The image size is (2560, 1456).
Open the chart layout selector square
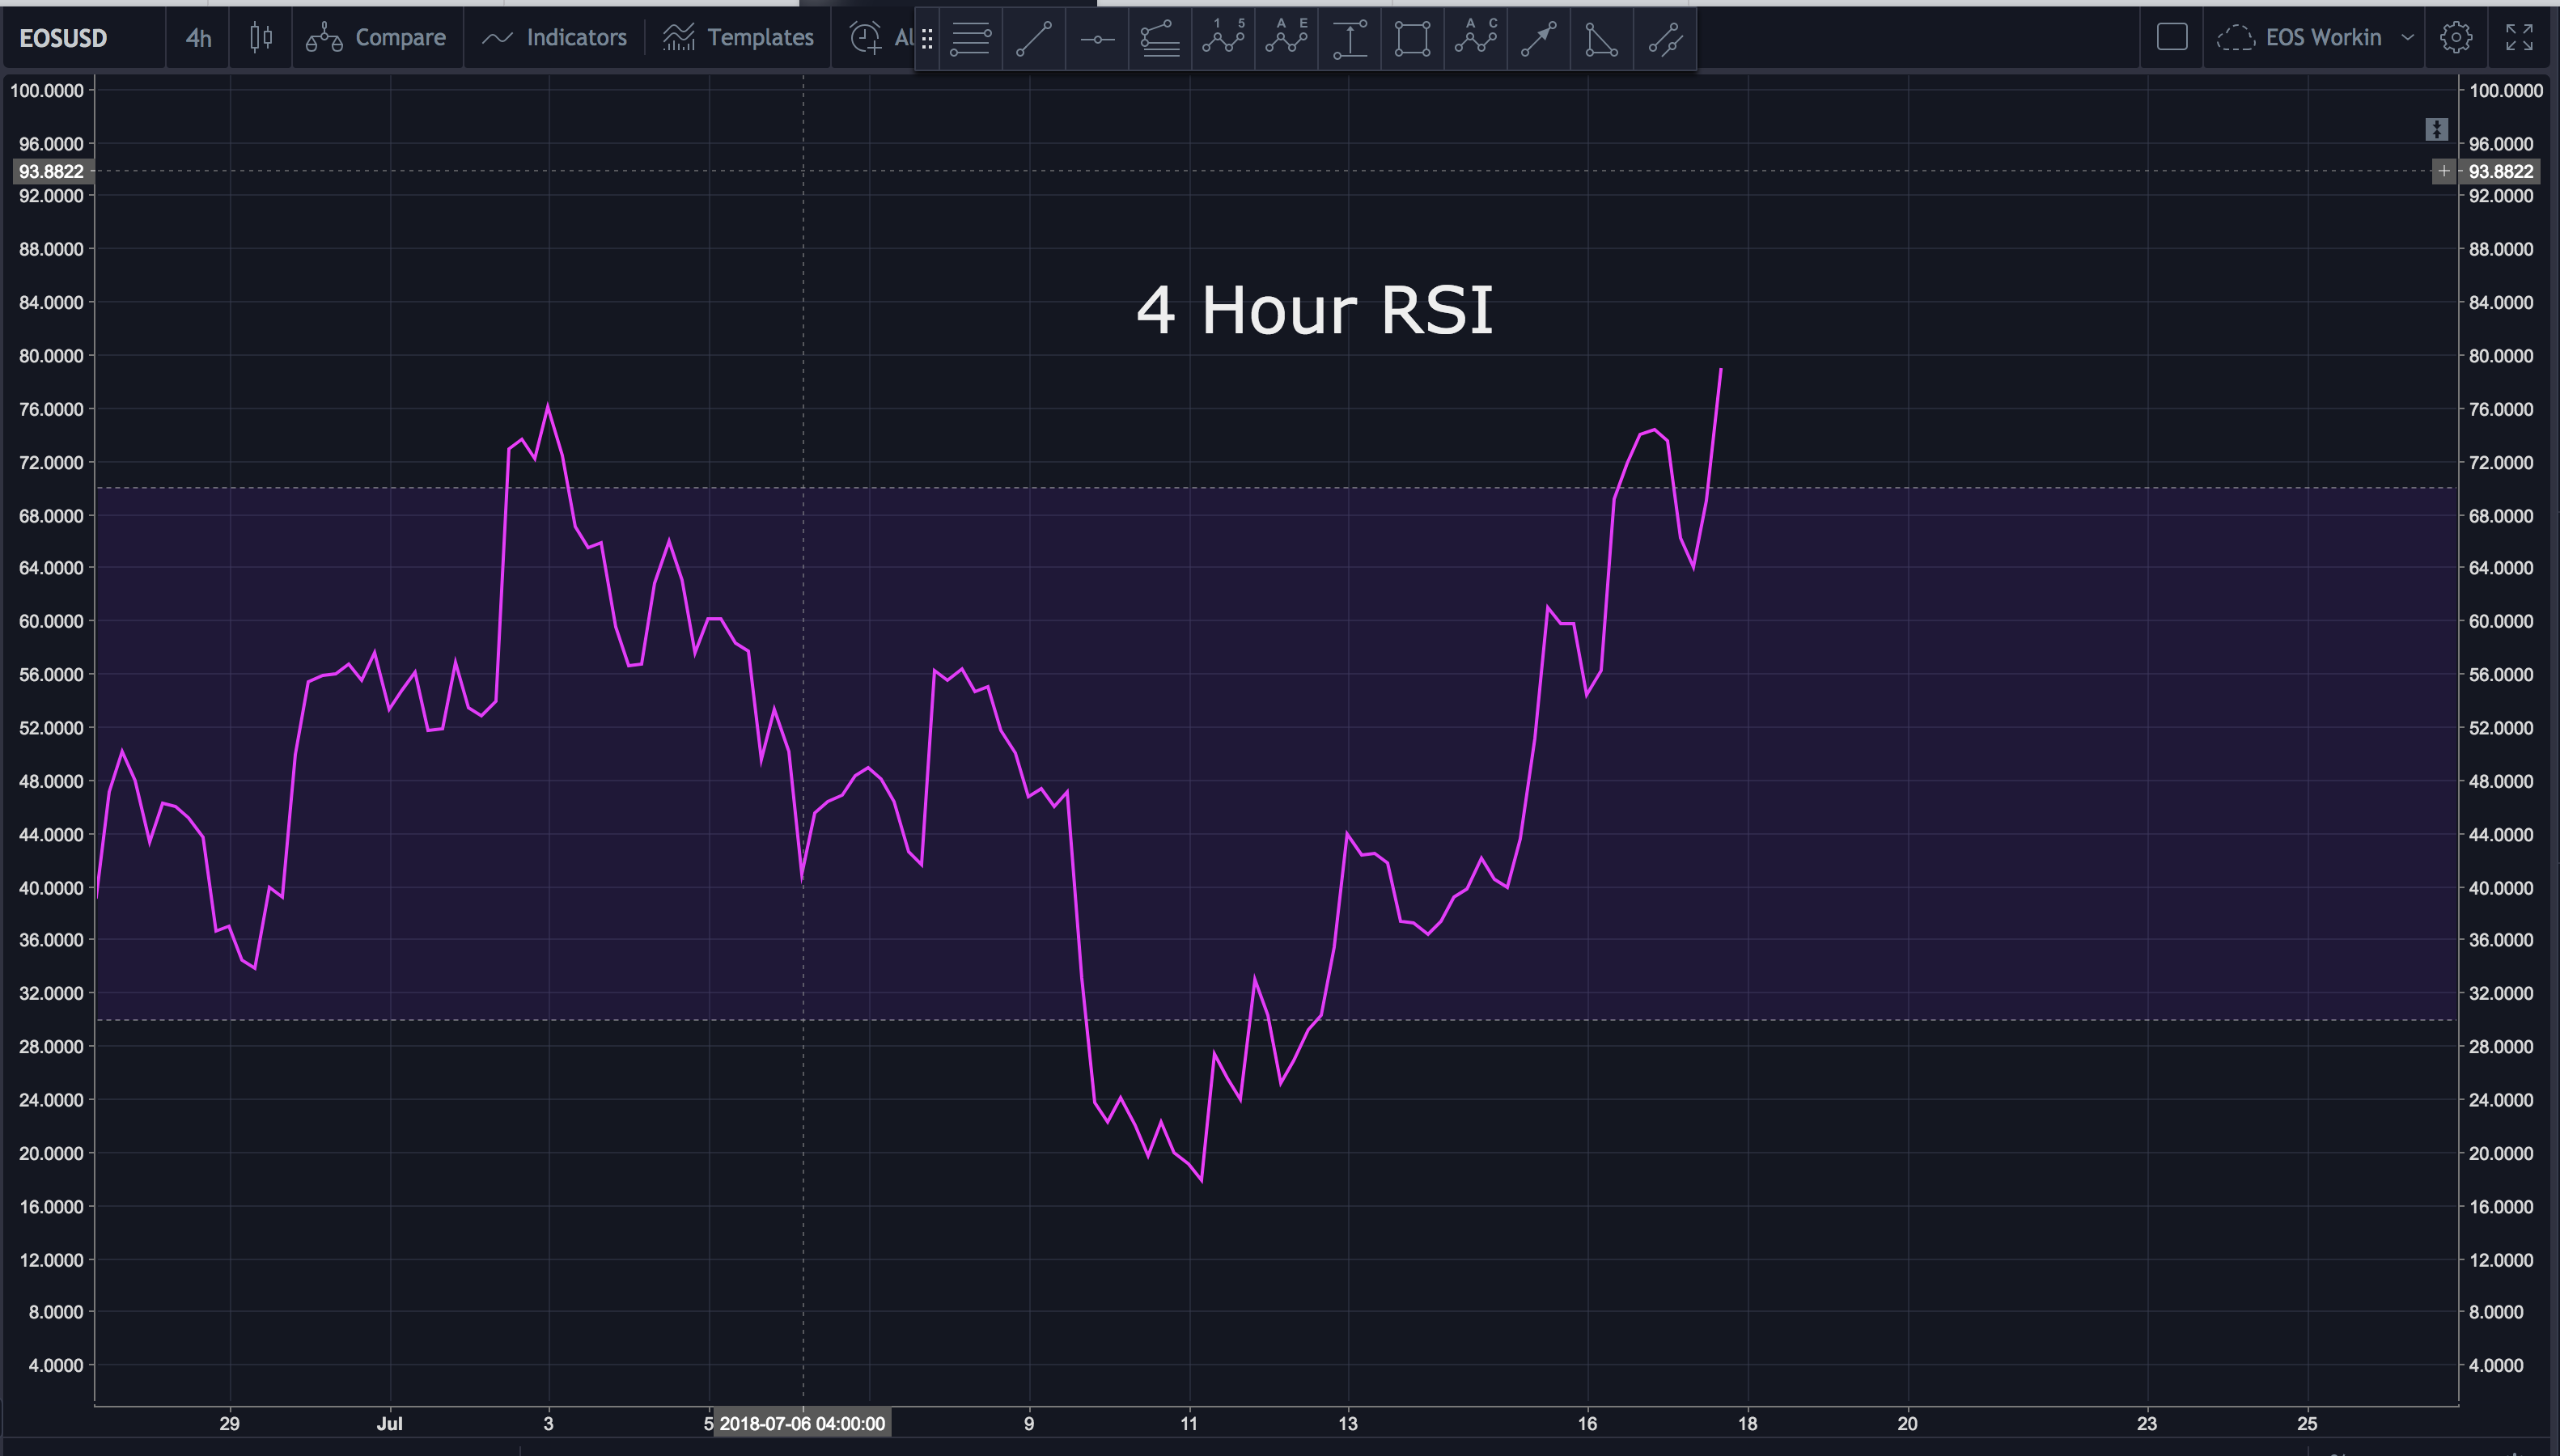(x=2172, y=38)
